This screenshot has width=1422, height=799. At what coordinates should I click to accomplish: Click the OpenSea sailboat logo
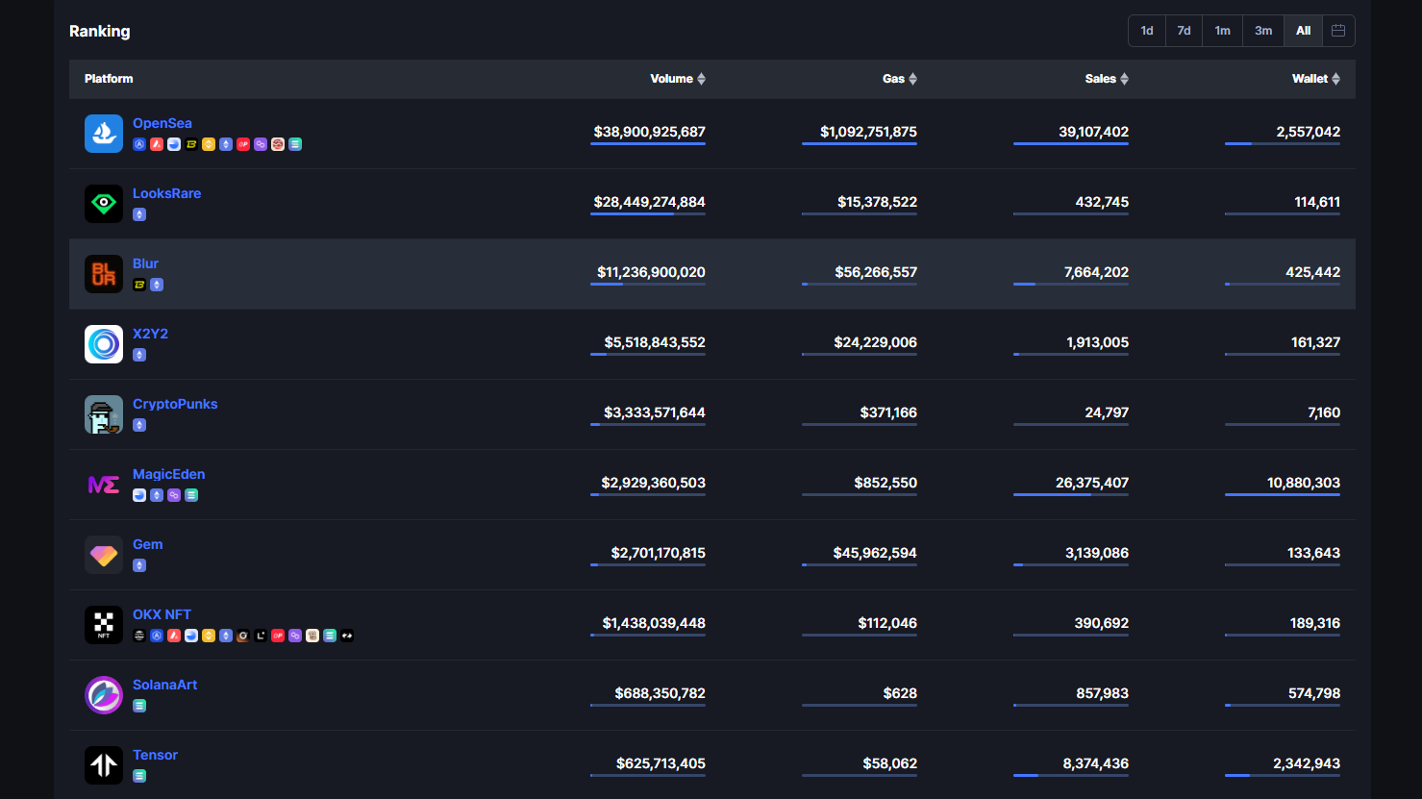pos(104,134)
